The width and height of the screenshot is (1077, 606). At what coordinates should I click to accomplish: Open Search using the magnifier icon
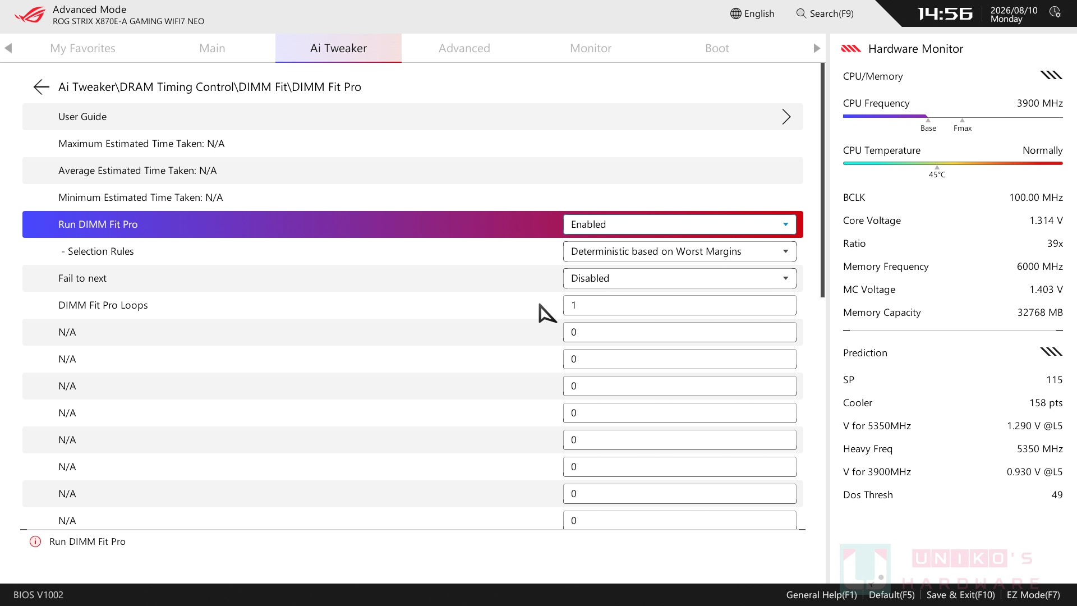point(801,13)
